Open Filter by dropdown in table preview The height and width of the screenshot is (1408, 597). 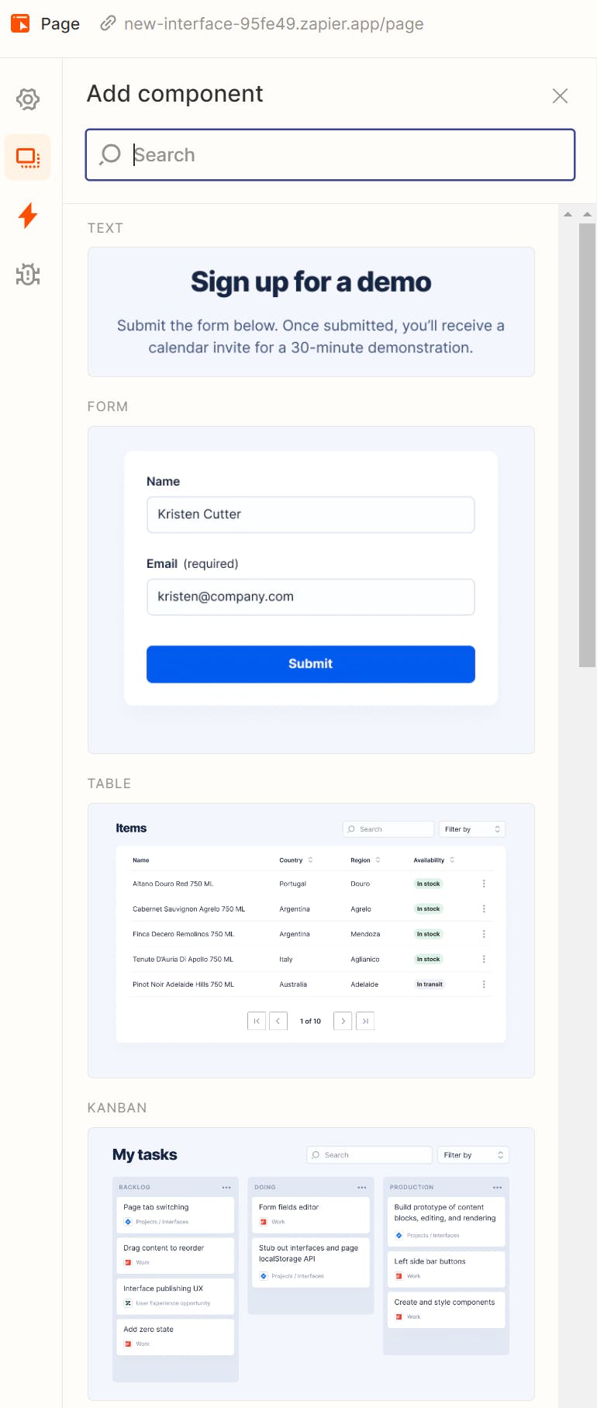click(472, 829)
